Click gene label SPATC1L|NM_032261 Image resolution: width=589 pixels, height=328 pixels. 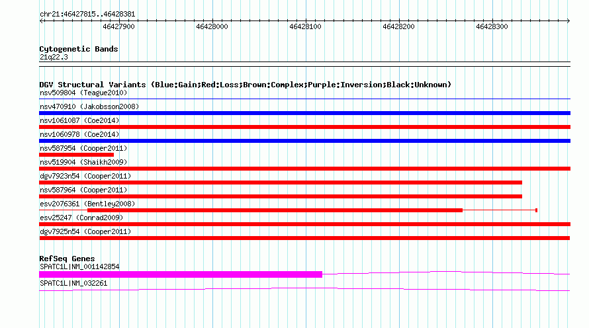[73, 283]
